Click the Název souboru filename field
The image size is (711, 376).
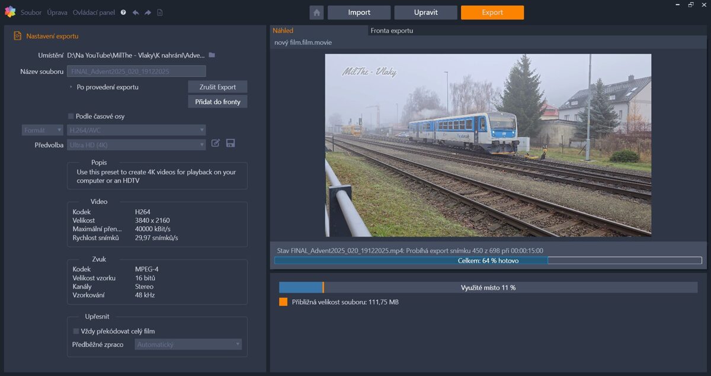pos(136,72)
